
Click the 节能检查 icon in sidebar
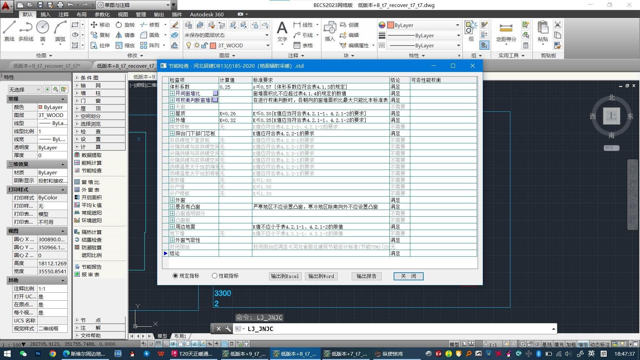[x=77, y=171]
